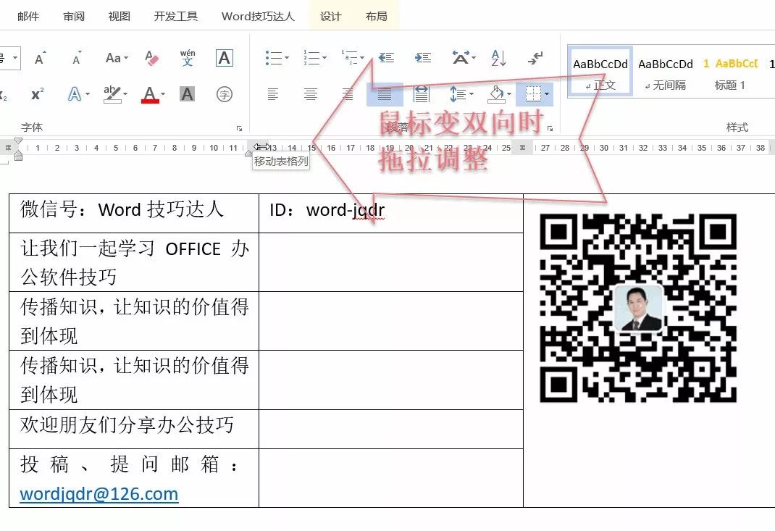Image resolution: width=775 pixels, height=531 pixels.
Task: Click the cell ID: word-jqdr
Action: pos(391,213)
